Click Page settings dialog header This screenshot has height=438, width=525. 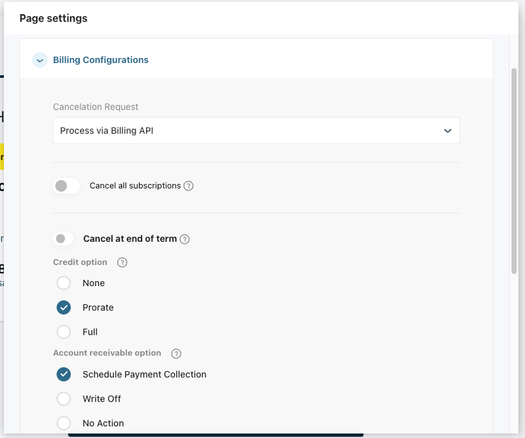point(53,18)
